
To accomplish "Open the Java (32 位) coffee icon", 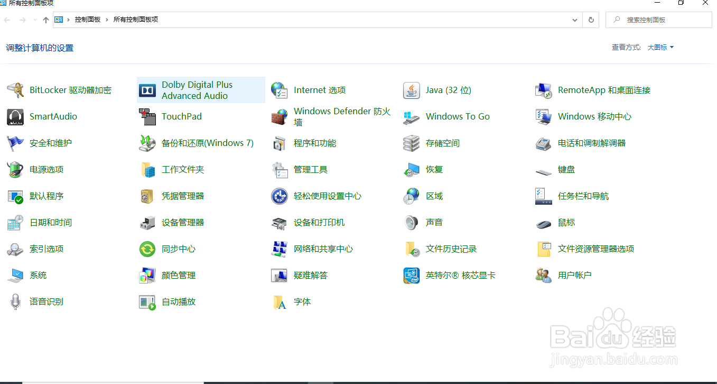I will [x=412, y=90].
